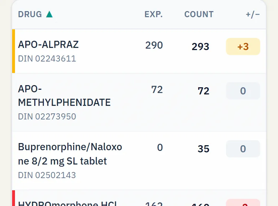Click DIN 02273950 text
The height and width of the screenshot is (206, 278).
(47, 117)
